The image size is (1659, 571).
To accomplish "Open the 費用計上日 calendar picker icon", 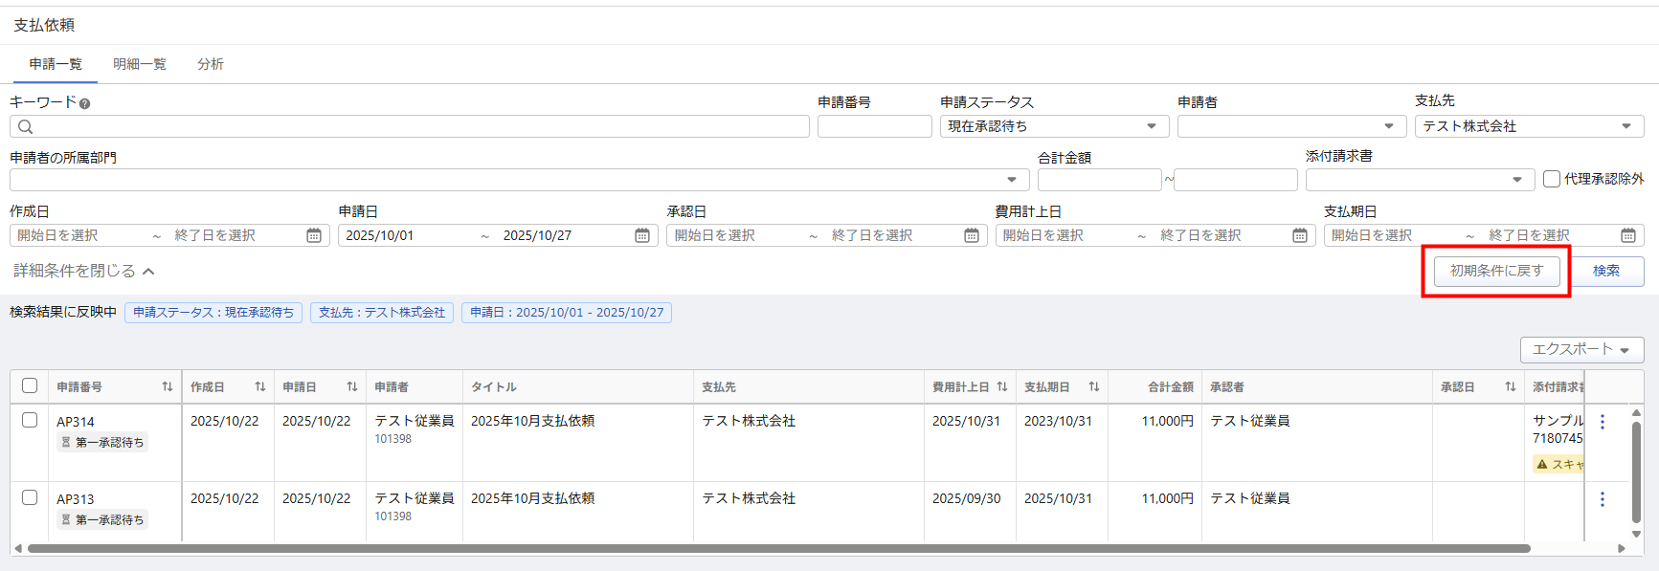I will 1299,235.
